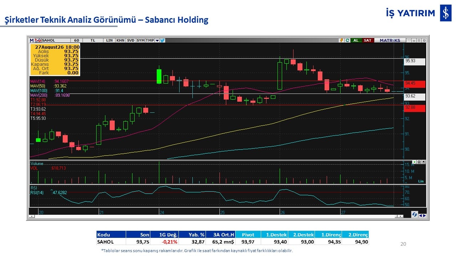
Task: Click the SVD toolbar button
Action: 131,41
